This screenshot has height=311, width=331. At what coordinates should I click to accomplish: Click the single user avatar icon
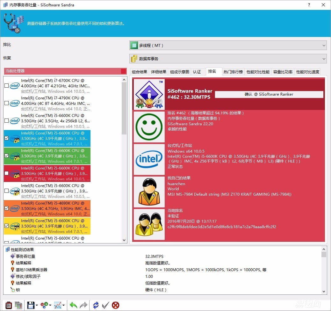149,192
